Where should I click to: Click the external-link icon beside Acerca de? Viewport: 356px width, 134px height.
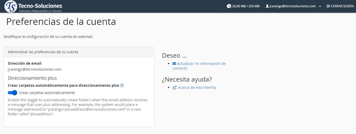[x=174, y=88]
